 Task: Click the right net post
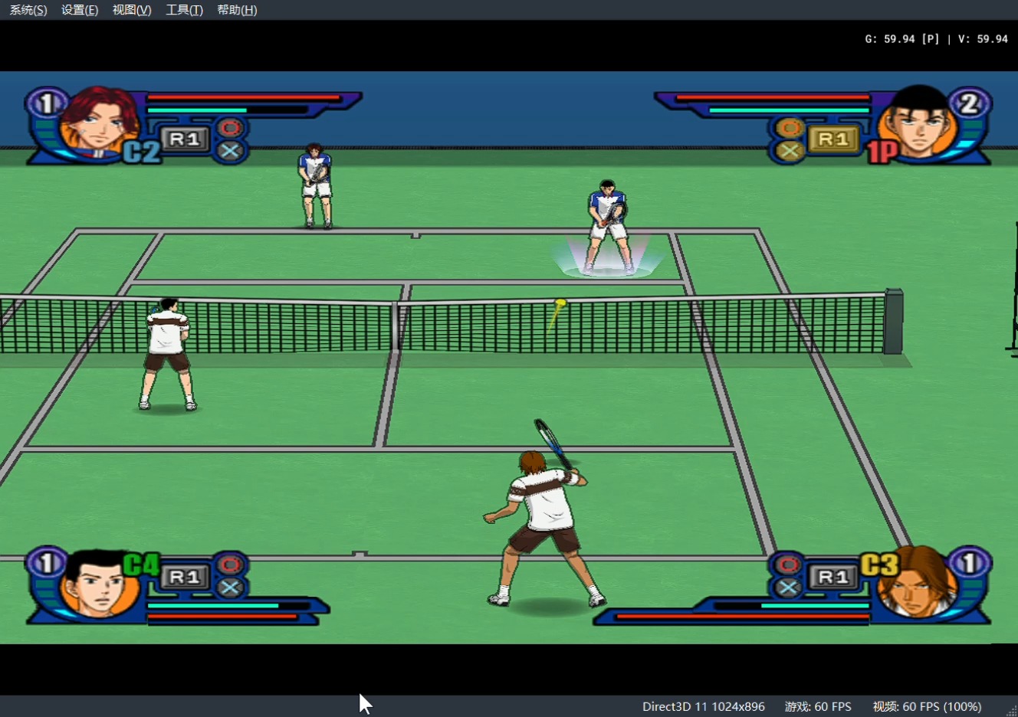pyautogui.click(x=893, y=322)
